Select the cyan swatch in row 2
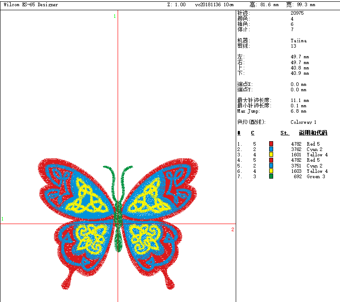340x302 pixels. (271, 149)
